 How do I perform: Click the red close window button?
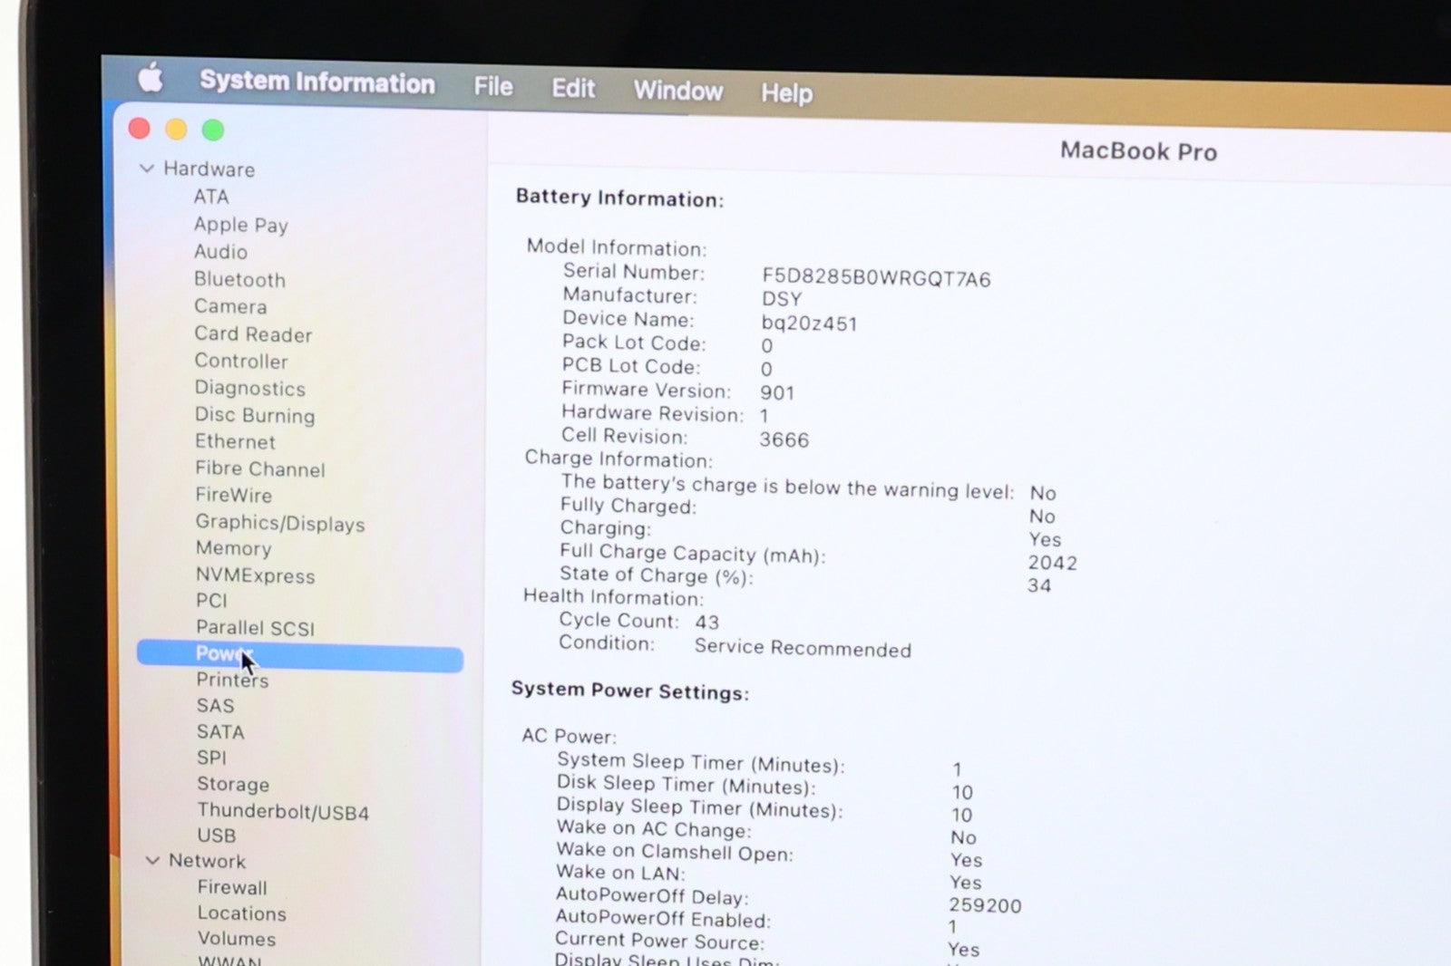point(139,129)
